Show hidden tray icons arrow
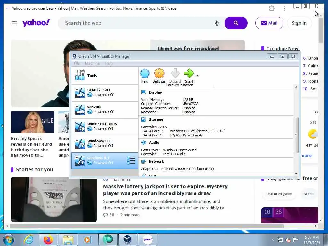The height and width of the screenshot is (246, 328). pos(272,240)
